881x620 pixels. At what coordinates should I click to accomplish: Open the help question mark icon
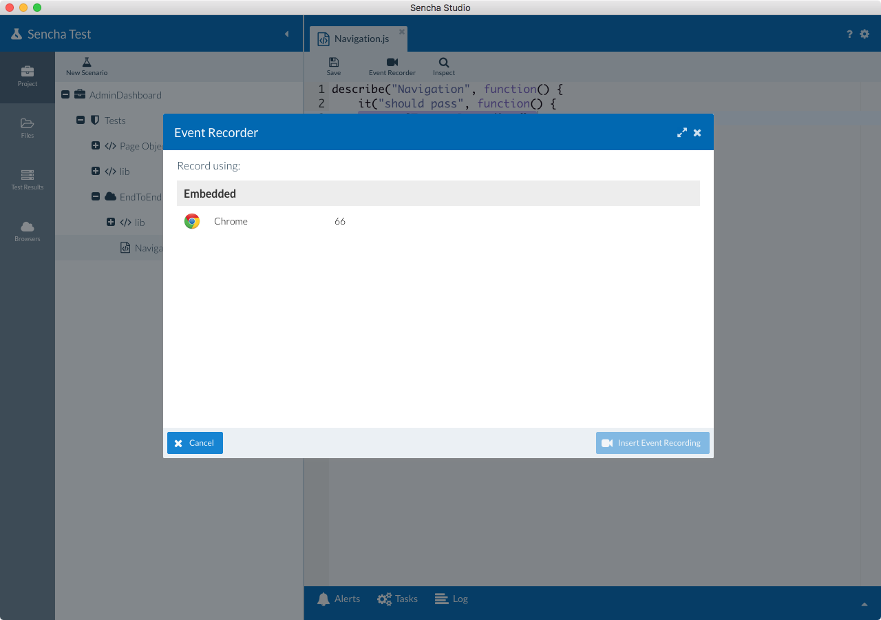coord(849,34)
